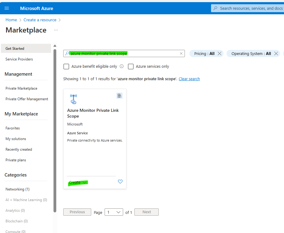The height and width of the screenshot is (233, 284).
Task: Click the Azure Monitor Private Link Scope icon
Action: click(x=73, y=99)
